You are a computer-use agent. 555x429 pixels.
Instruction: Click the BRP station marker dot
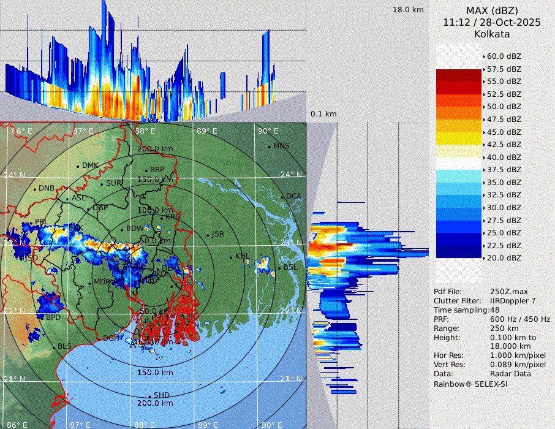(x=146, y=170)
